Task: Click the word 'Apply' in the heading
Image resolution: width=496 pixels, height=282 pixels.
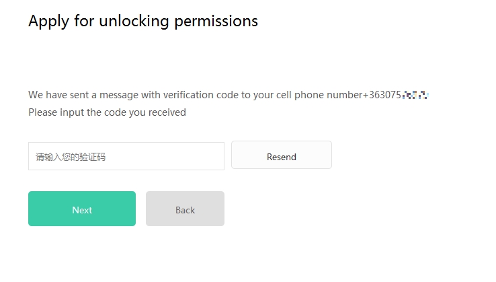Action: 46,21
